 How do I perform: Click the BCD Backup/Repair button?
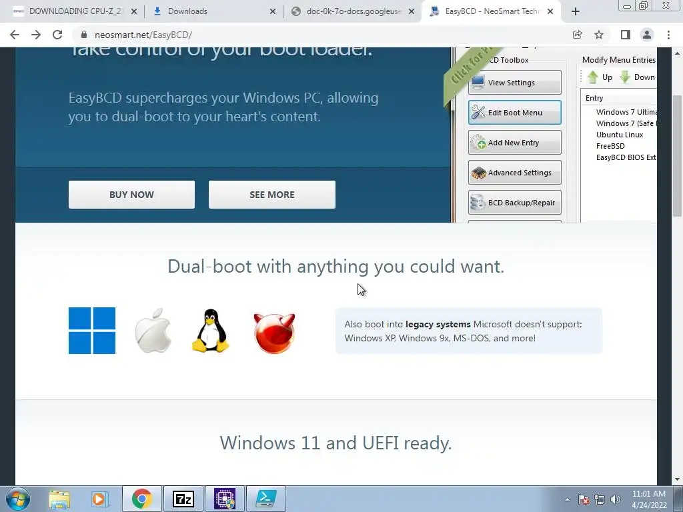[515, 203]
